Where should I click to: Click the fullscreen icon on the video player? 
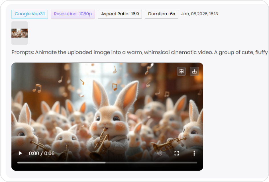tap(176, 153)
